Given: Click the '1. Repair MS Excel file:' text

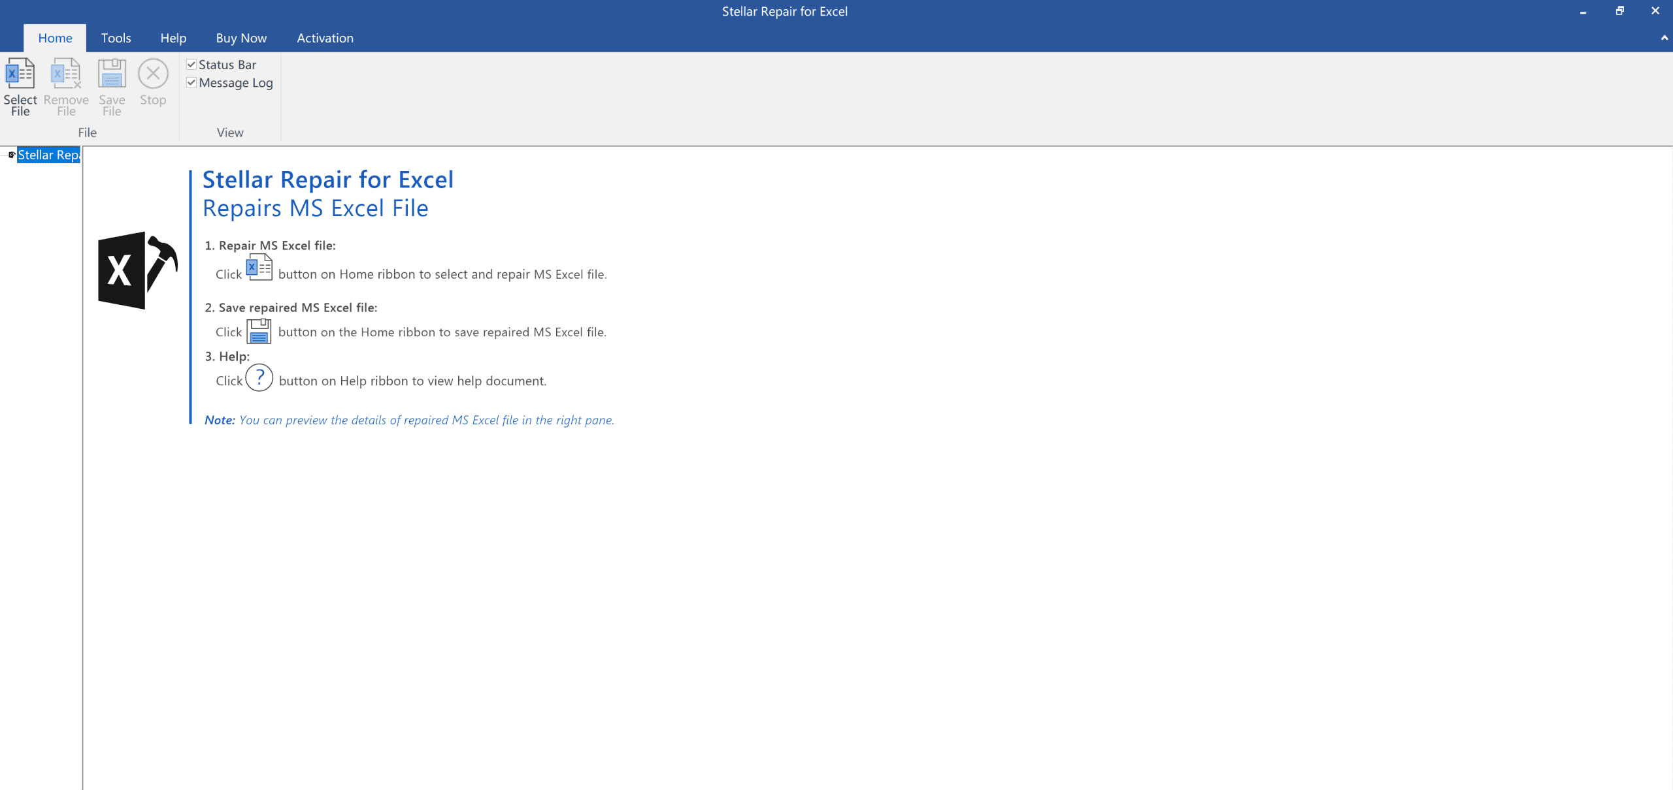Looking at the screenshot, I should point(270,245).
